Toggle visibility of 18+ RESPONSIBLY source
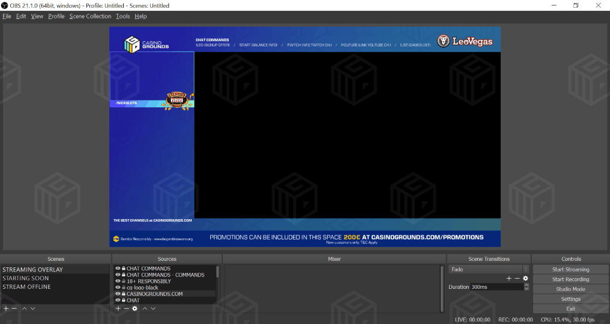Viewport: 610px width, 324px height. tap(118, 281)
